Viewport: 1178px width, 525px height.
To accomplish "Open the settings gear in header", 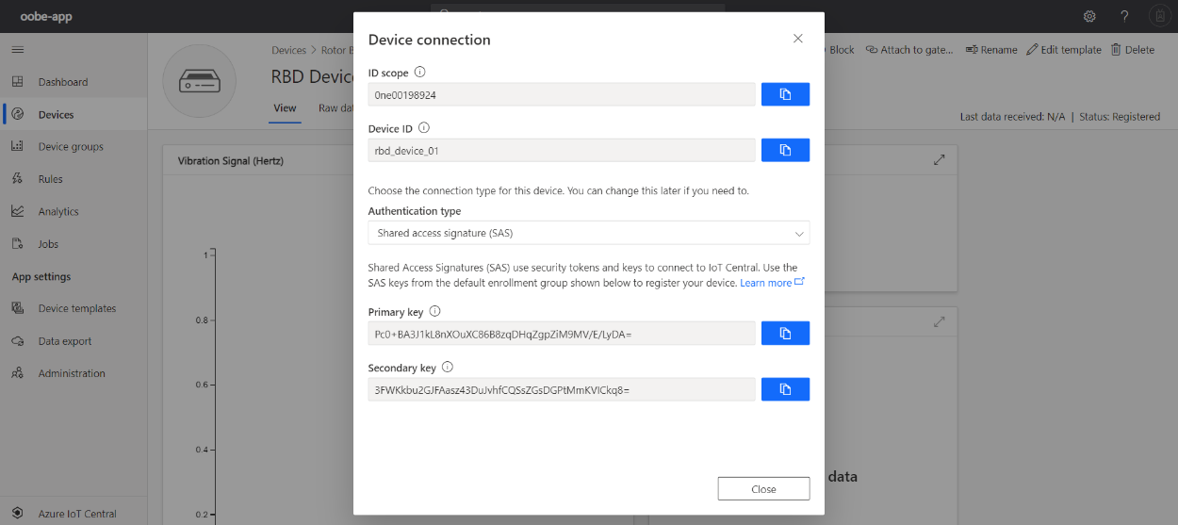I will click(1089, 16).
